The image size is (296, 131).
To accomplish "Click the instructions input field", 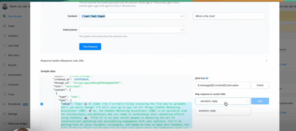I will click(x=129, y=30).
